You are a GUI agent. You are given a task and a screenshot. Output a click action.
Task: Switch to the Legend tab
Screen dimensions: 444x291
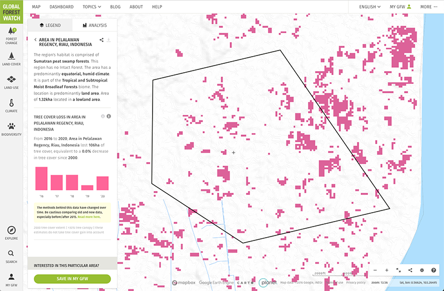point(50,26)
